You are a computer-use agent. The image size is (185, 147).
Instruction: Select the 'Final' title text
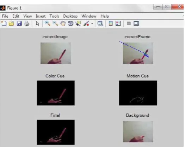point(55,115)
